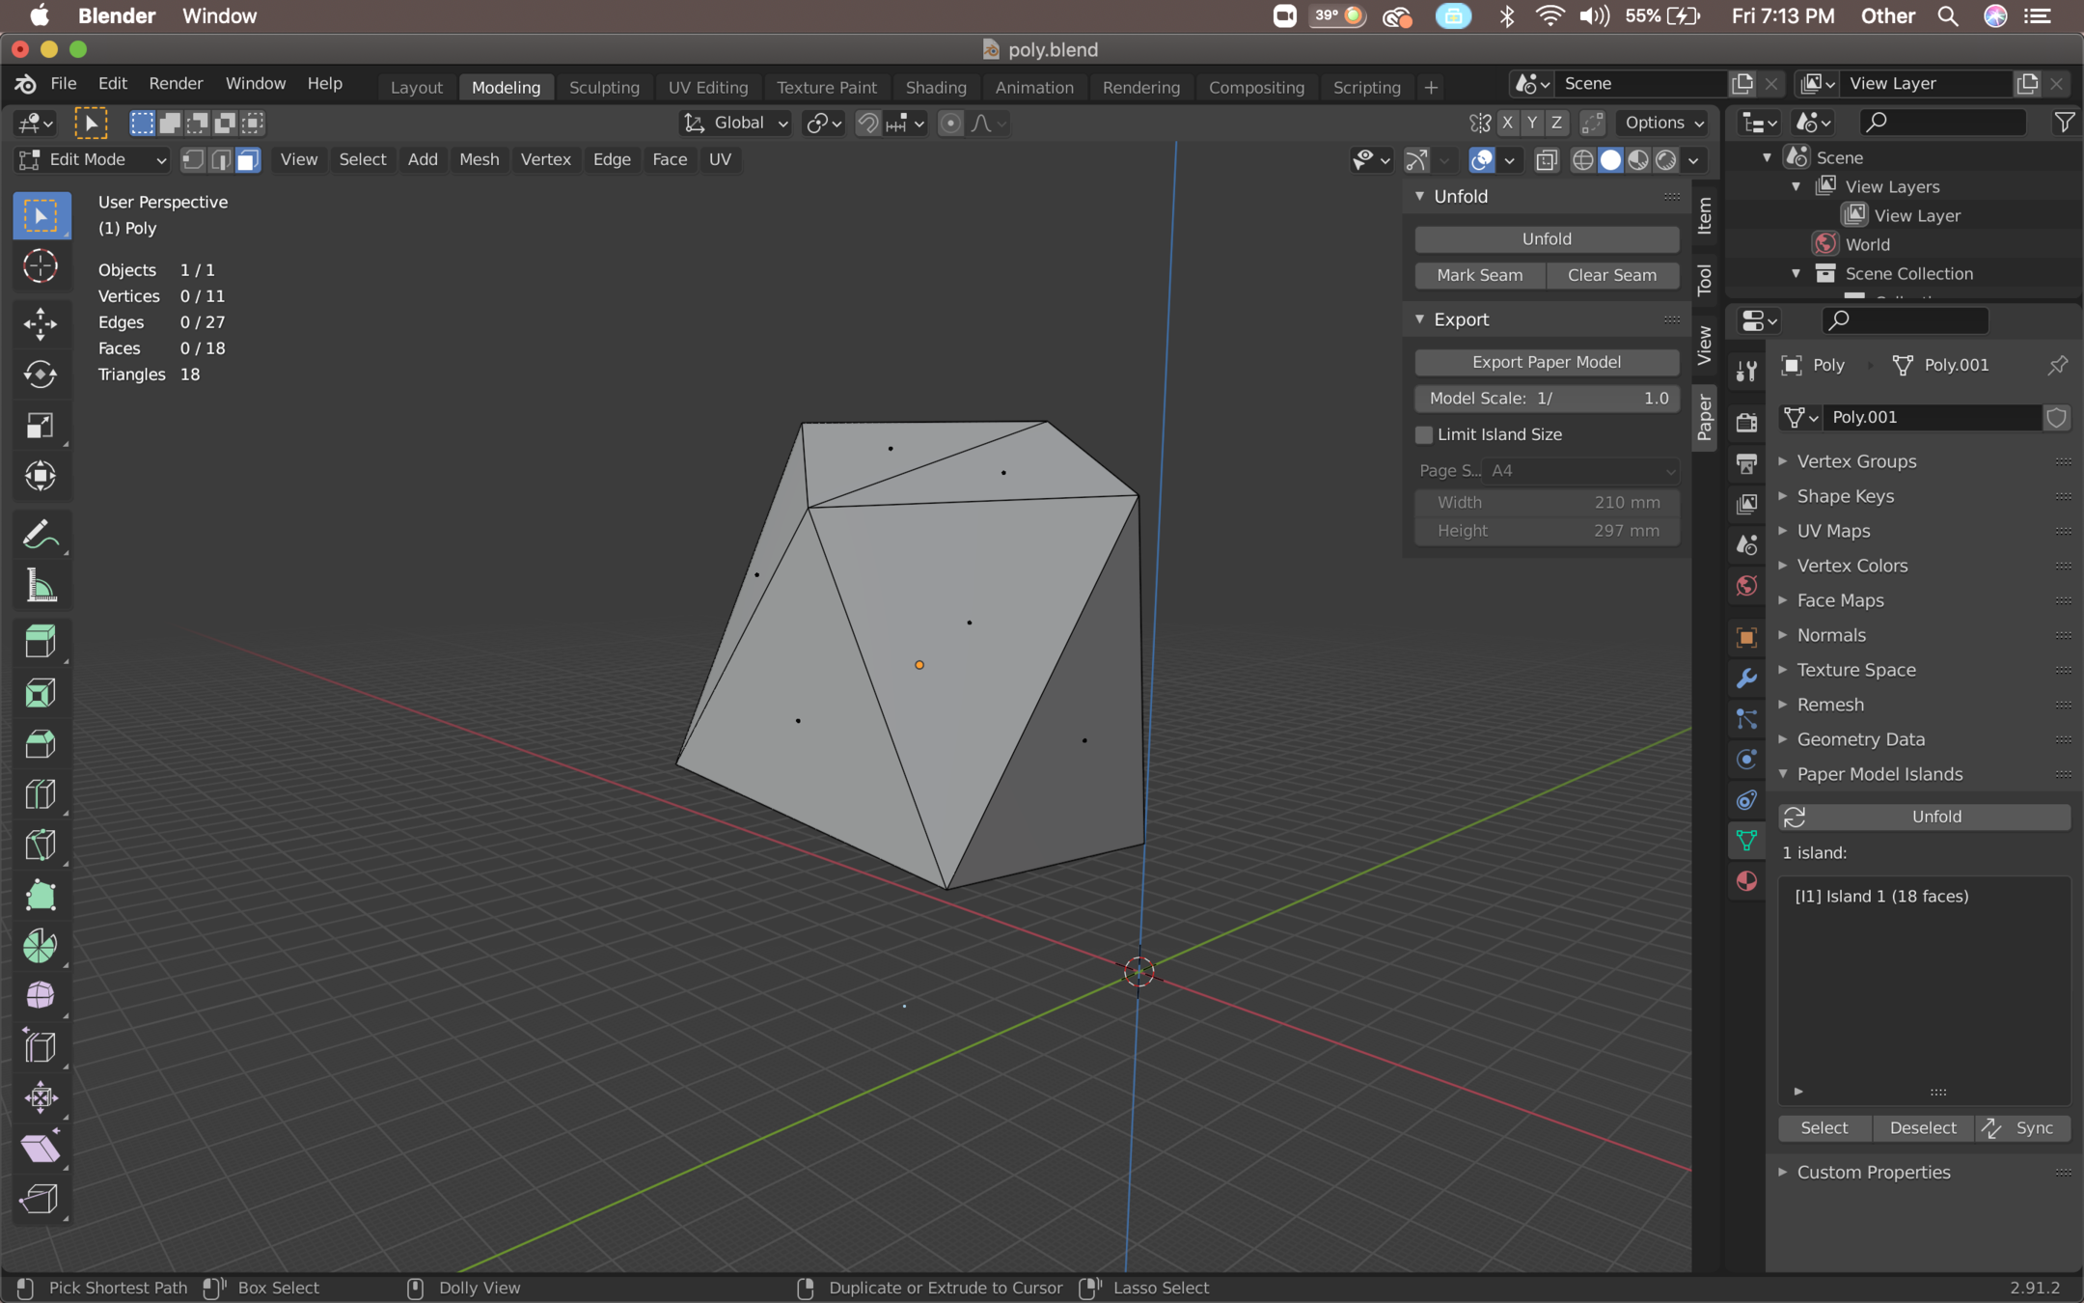The height and width of the screenshot is (1303, 2084).
Task: Expand the UV Maps panel
Action: click(x=1833, y=531)
